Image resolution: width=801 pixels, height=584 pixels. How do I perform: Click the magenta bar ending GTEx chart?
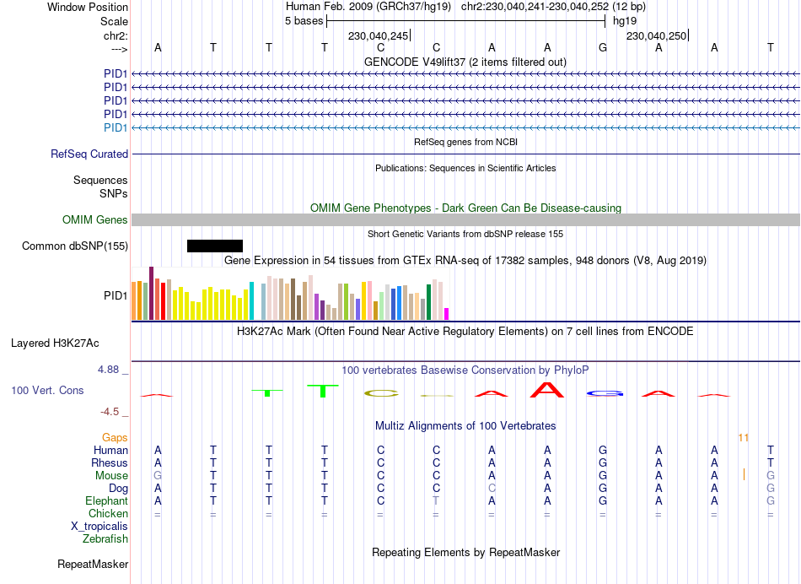(x=447, y=314)
